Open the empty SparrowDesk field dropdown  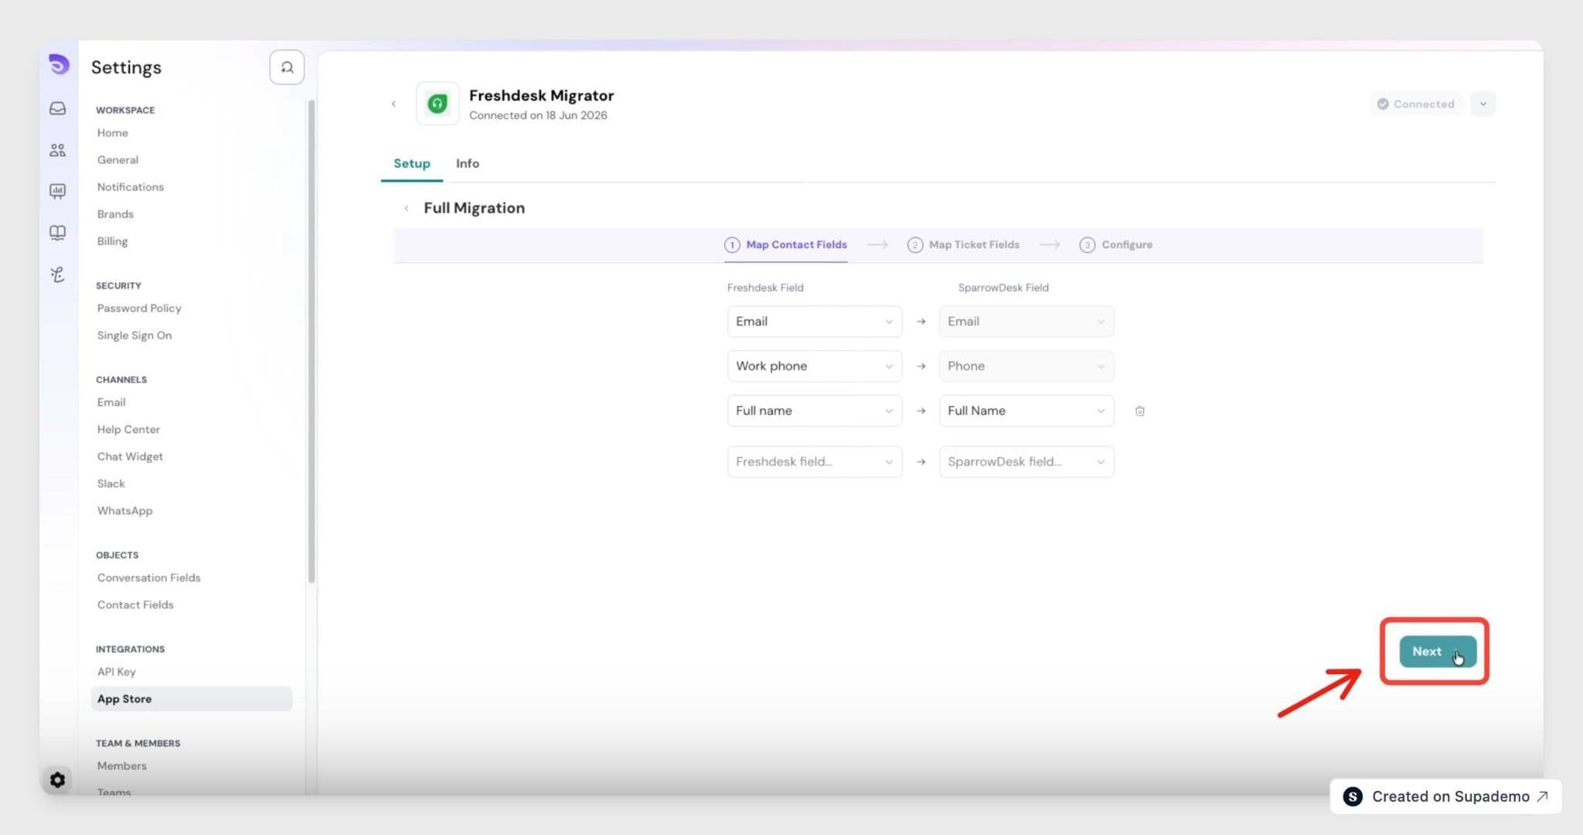coord(1026,462)
